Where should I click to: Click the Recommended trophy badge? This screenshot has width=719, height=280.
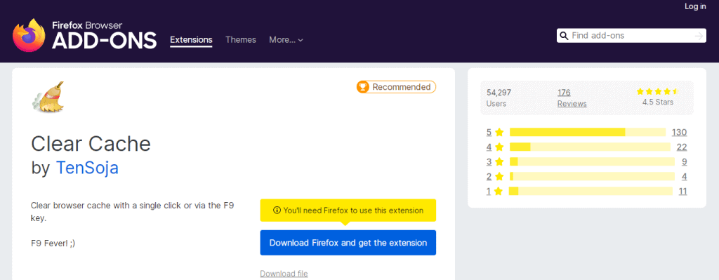click(x=396, y=87)
